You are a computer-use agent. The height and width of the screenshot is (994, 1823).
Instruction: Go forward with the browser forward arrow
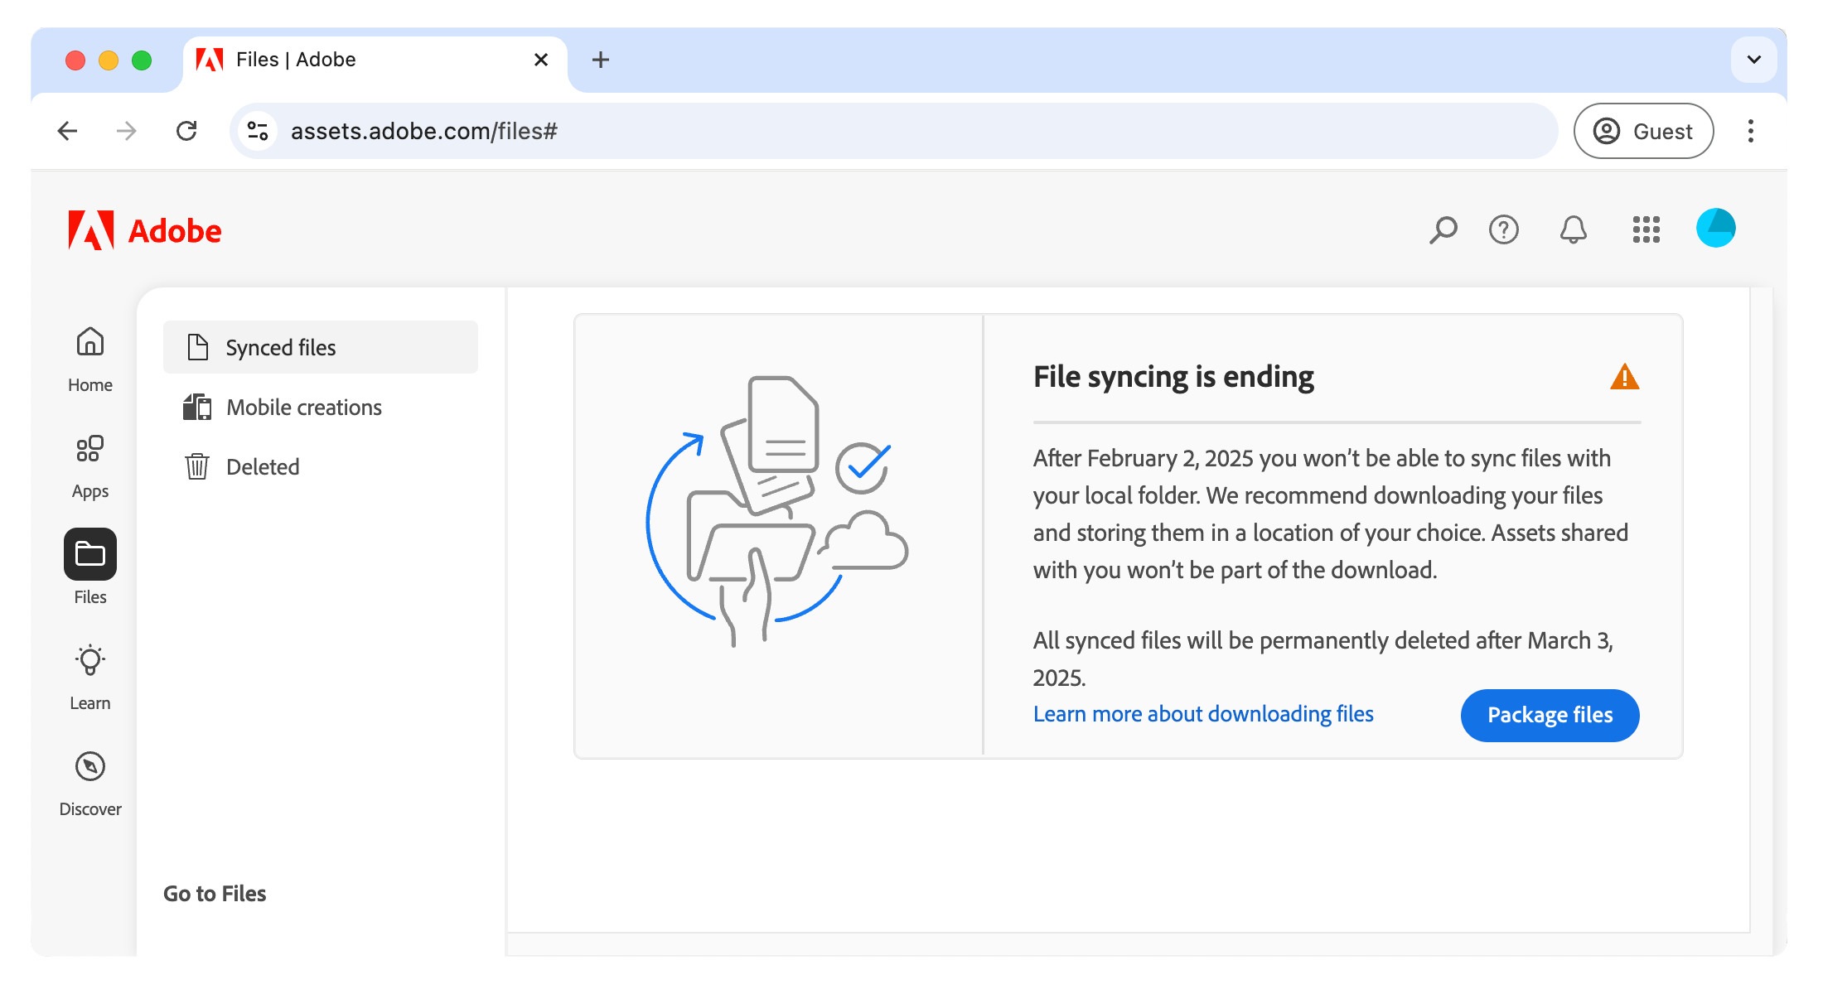127,131
